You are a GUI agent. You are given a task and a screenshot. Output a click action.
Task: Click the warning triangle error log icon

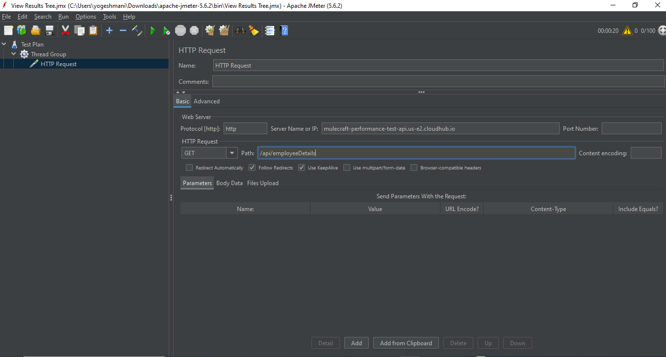click(x=627, y=30)
